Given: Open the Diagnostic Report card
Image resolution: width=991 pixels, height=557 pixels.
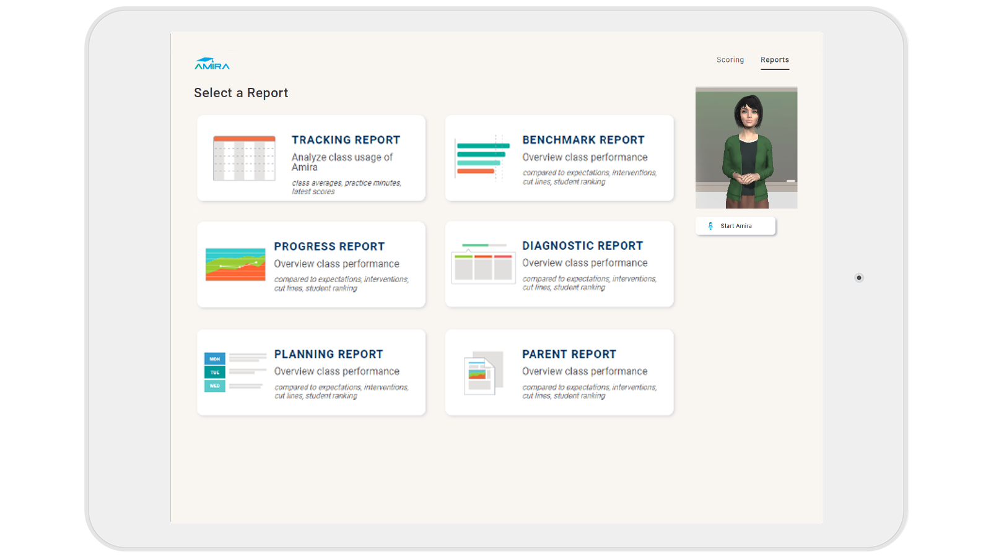Looking at the screenshot, I should (x=559, y=264).
